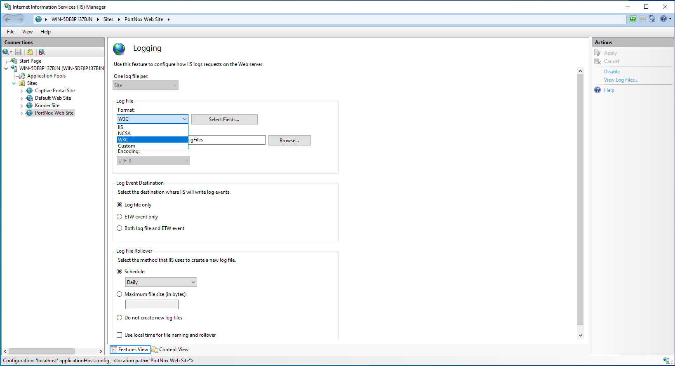The image size is (675, 366).
Task: Click the Application Pools icon
Action: 22,76
